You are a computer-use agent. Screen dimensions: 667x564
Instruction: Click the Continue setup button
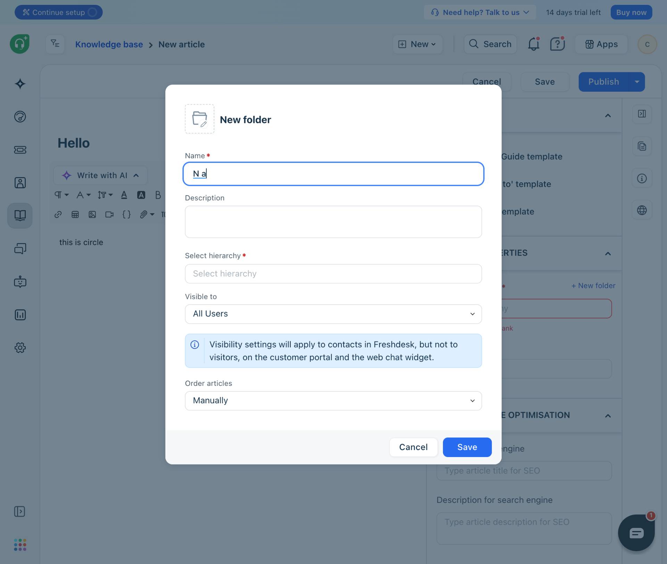(59, 13)
